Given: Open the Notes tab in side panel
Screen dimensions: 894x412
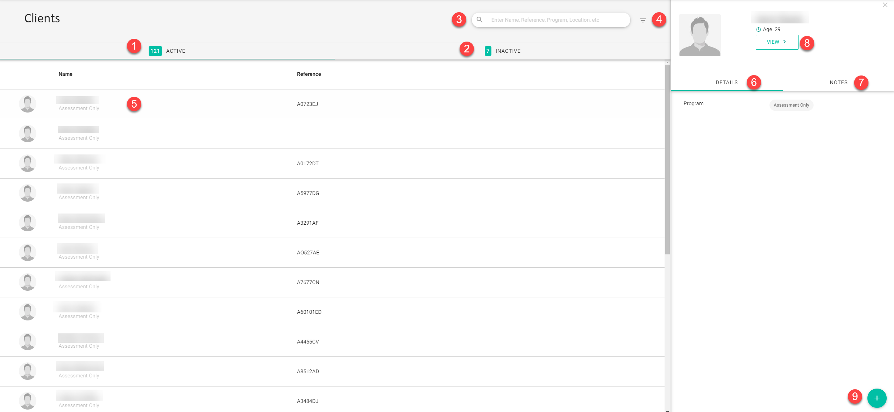Looking at the screenshot, I should [x=838, y=82].
